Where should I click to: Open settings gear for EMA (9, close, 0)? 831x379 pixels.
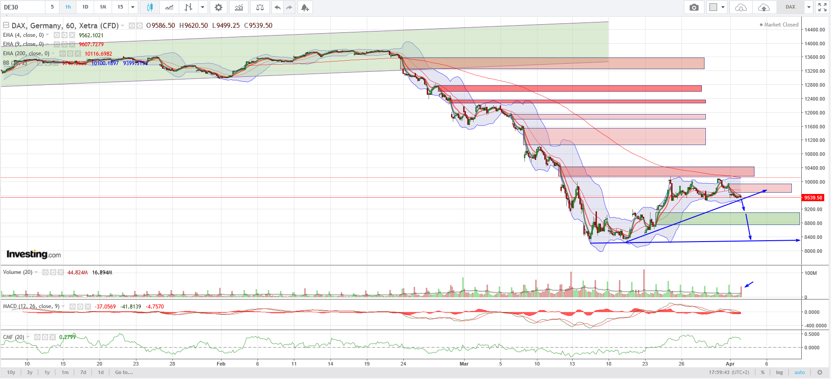click(64, 44)
